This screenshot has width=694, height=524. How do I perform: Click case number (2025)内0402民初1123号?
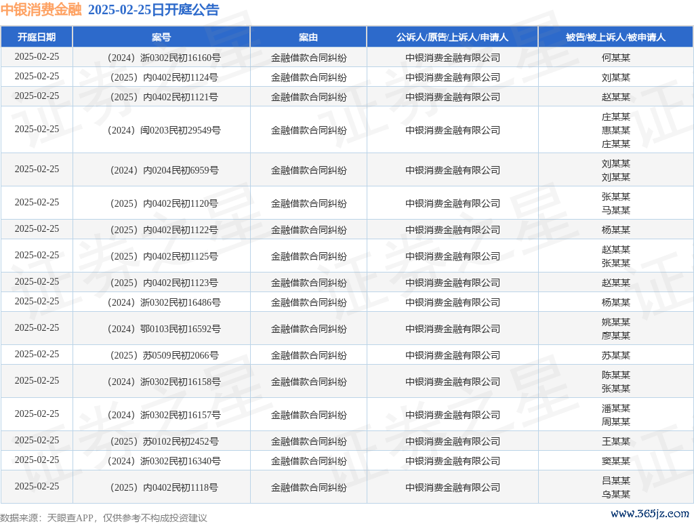pos(164,283)
